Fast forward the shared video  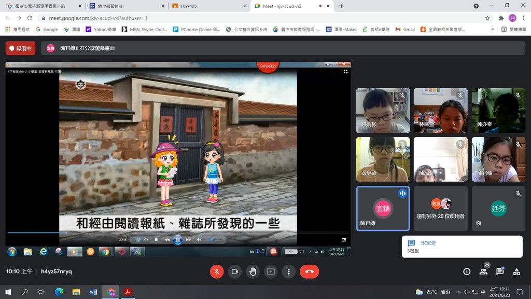(x=188, y=240)
